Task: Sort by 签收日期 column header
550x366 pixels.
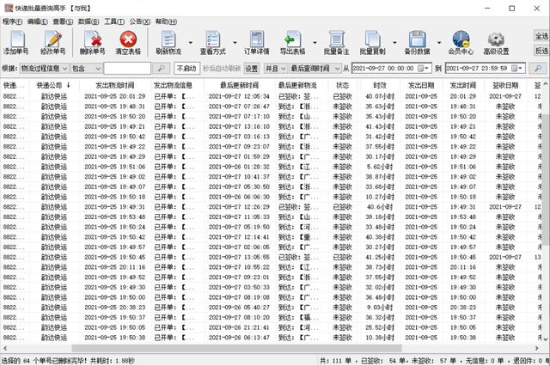Action: coord(505,85)
